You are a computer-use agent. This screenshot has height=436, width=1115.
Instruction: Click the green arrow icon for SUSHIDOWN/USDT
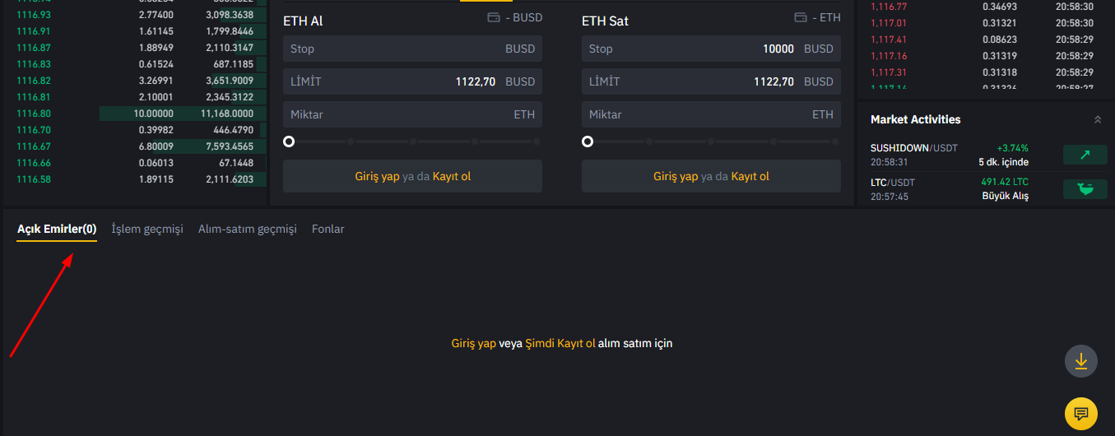click(x=1085, y=155)
